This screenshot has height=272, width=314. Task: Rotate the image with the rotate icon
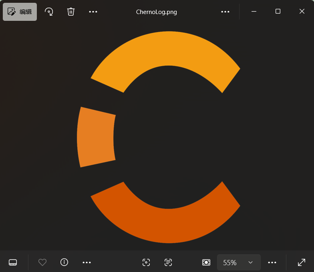(49, 12)
